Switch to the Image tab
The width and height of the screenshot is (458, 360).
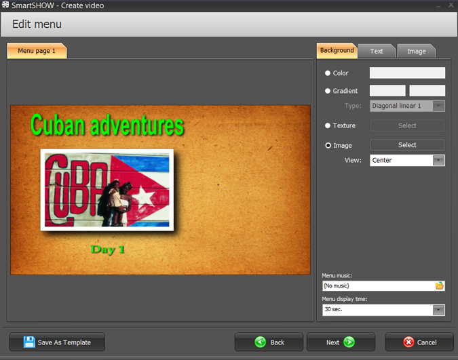[417, 51]
